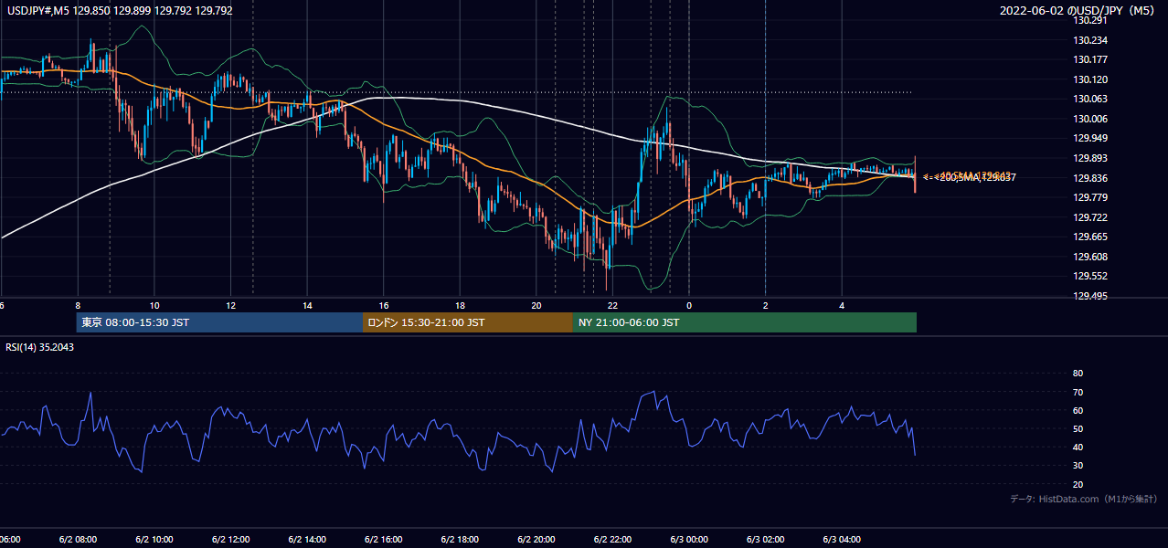The height and width of the screenshot is (548, 1168).
Task: Click RSI axis level 70
Action: click(x=1078, y=392)
